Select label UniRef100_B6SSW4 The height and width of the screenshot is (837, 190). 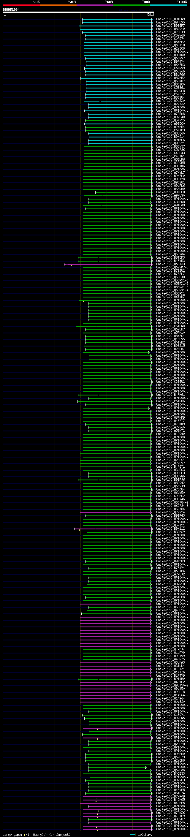click(x=170, y=97)
